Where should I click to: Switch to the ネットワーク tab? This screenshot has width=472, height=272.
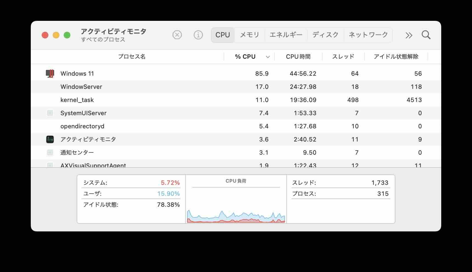coord(368,35)
